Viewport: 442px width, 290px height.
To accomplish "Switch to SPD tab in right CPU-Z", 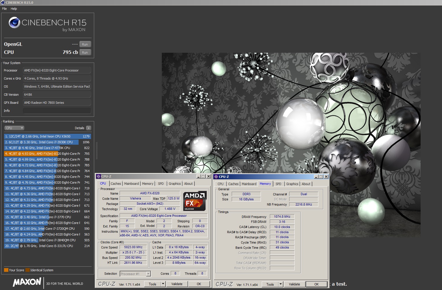I will tap(278, 184).
